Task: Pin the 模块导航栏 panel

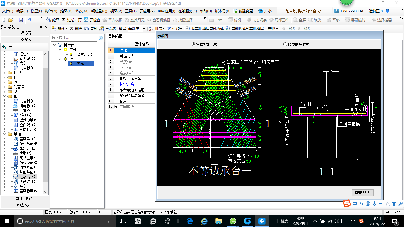Action: tap(41, 27)
